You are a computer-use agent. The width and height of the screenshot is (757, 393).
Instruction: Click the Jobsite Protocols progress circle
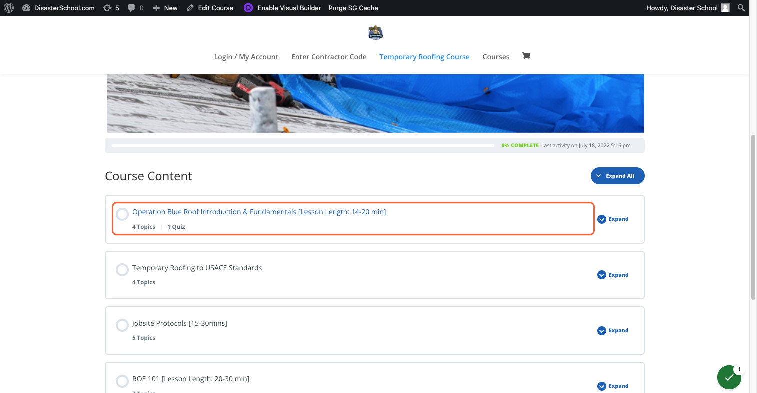point(122,325)
